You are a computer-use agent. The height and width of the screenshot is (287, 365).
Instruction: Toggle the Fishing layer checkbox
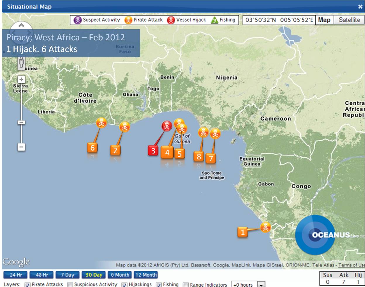pyautogui.click(x=159, y=285)
